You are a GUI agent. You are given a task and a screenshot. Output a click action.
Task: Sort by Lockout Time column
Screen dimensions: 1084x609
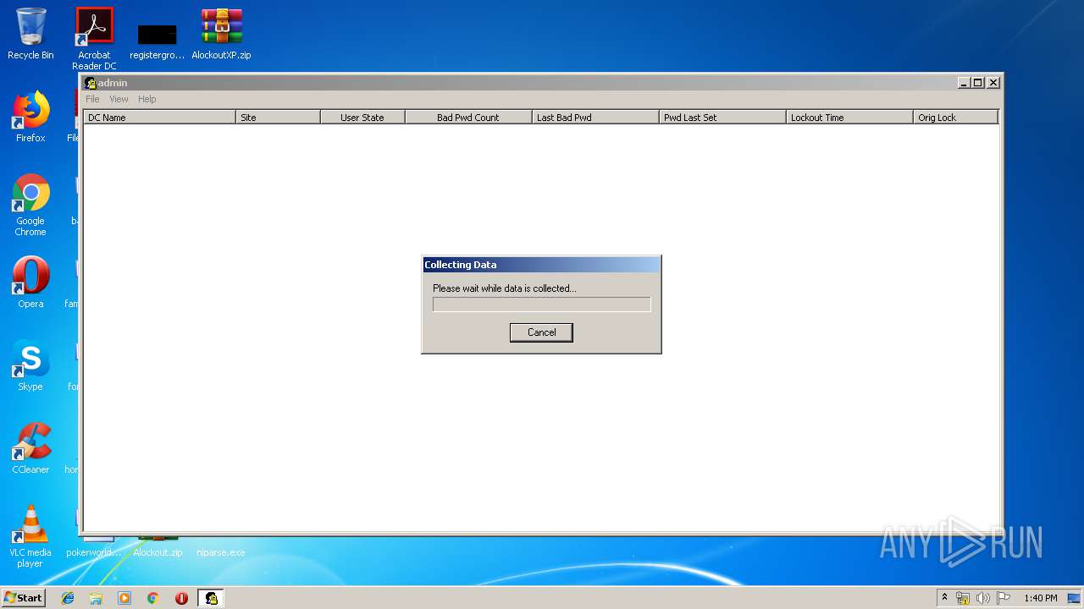click(x=849, y=118)
